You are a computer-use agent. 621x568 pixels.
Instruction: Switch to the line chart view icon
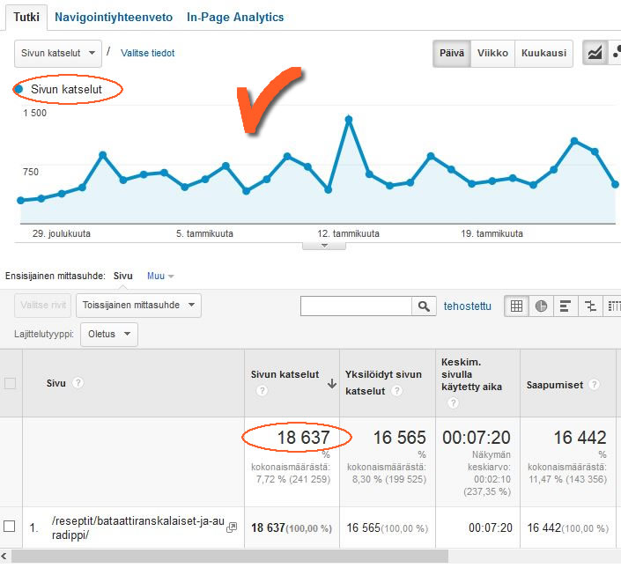tap(595, 53)
